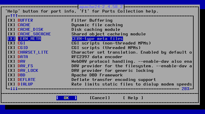Viewport: 205px width, 114px height.
Task: Click the 'CERN-type meta files' description
Action: (97, 38)
